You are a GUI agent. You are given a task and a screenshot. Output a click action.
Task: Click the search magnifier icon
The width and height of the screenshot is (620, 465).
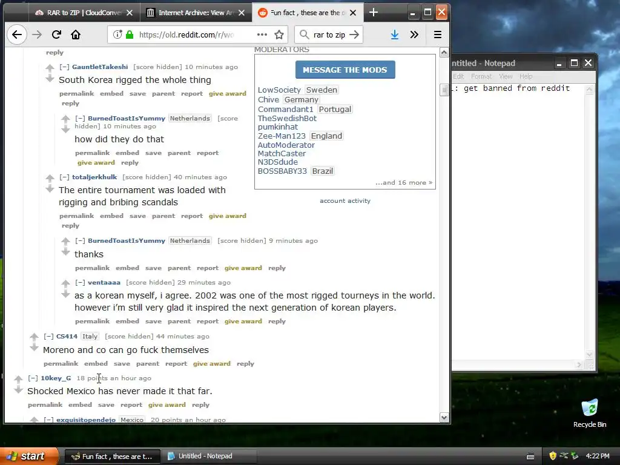tap(304, 35)
